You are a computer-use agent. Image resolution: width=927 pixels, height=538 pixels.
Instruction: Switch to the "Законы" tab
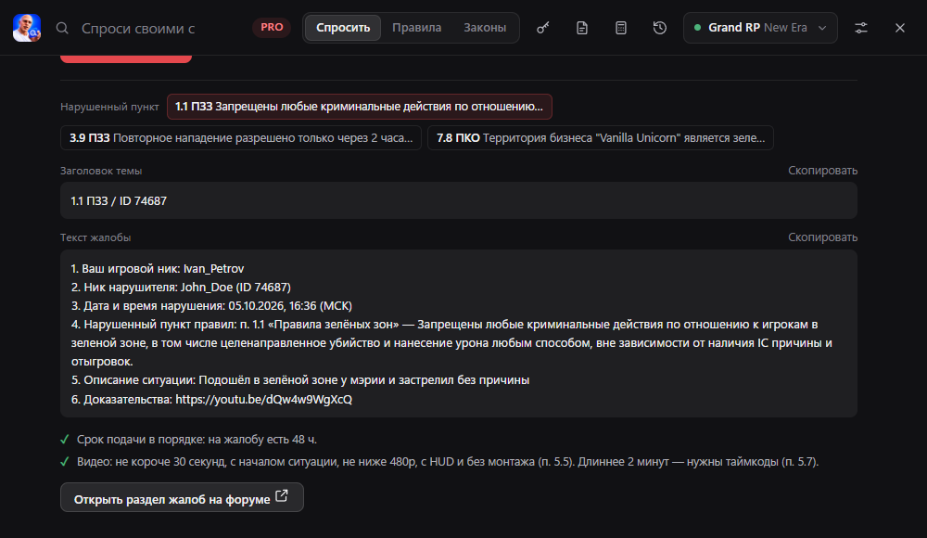485,28
